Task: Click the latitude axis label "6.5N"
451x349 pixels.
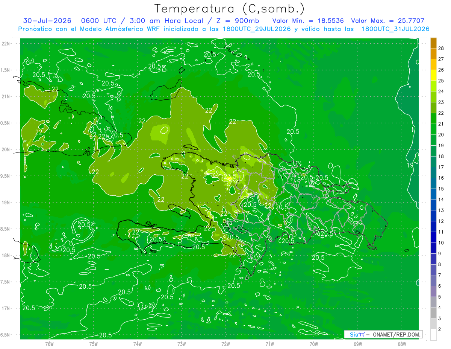Action: coord(6,335)
